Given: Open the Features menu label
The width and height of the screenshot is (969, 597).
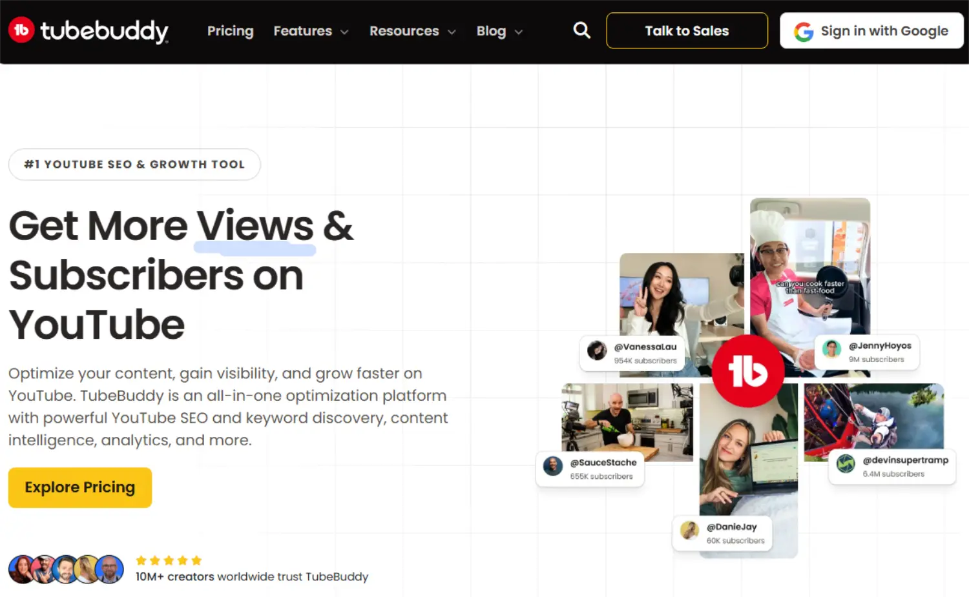Looking at the screenshot, I should click(x=302, y=31).
